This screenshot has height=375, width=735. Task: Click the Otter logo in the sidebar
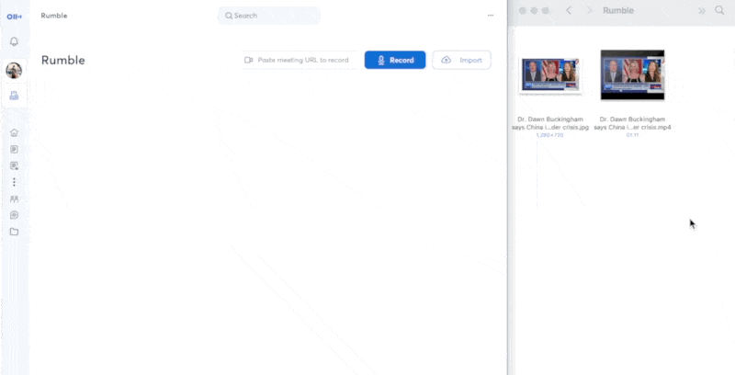click(14, 17)
